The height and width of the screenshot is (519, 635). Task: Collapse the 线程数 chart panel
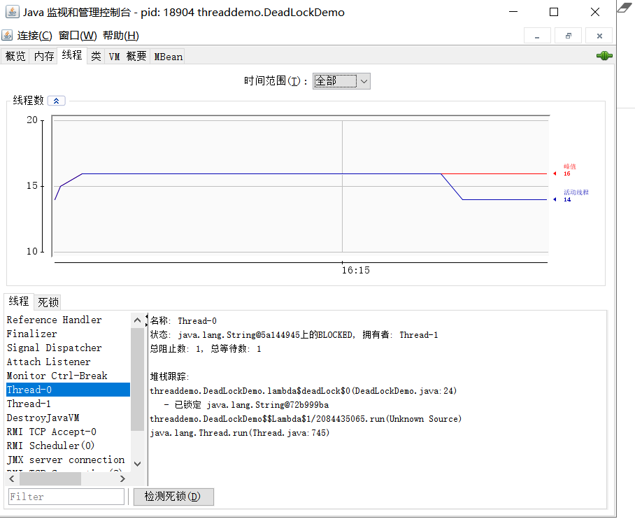56,101
